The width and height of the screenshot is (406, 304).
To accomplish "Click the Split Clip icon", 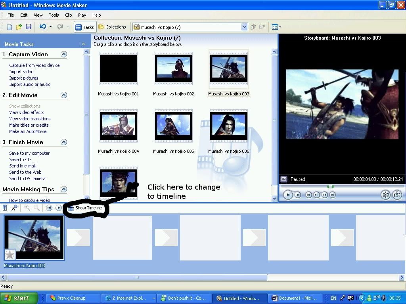I will click(x=385, y=195).
